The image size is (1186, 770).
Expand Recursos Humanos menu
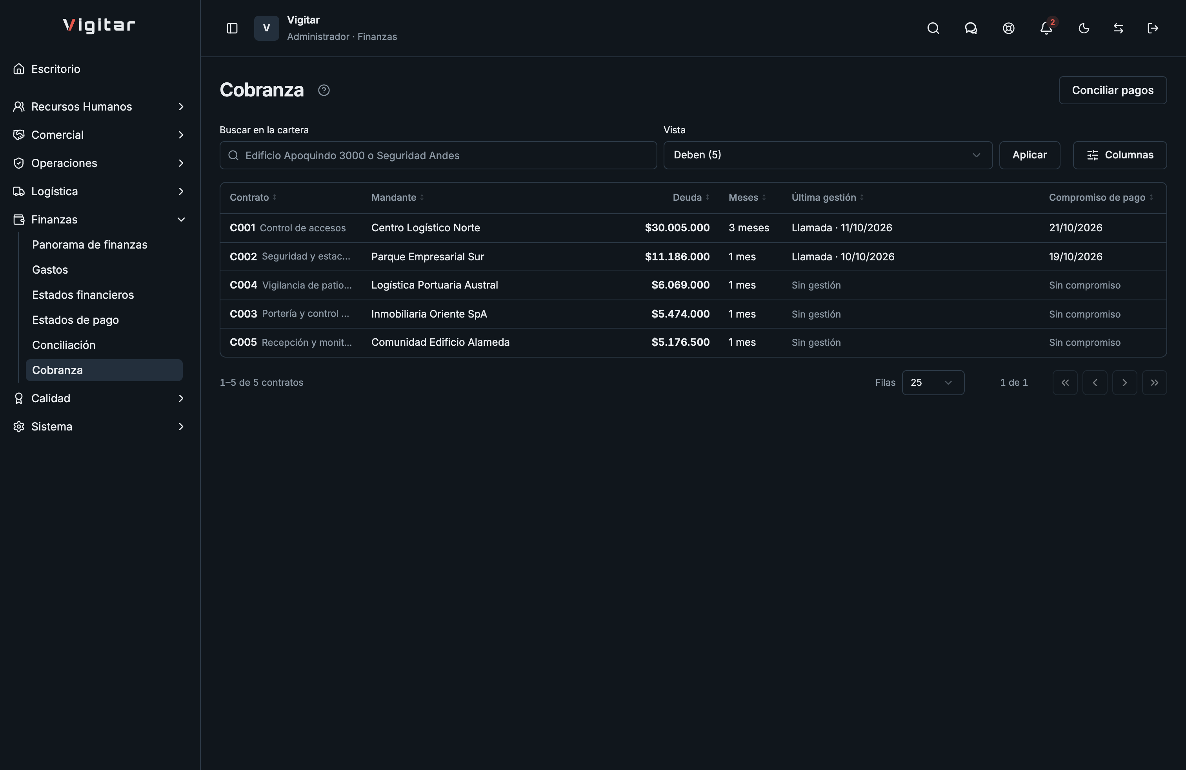click(x=99, y=107)
